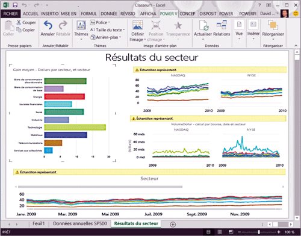Click the ribbon display options icon

click(x=268, y=5)
